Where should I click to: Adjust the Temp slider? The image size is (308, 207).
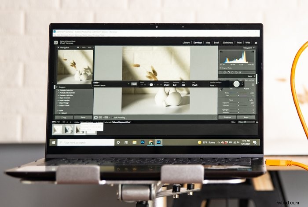(x=238, y=93)
